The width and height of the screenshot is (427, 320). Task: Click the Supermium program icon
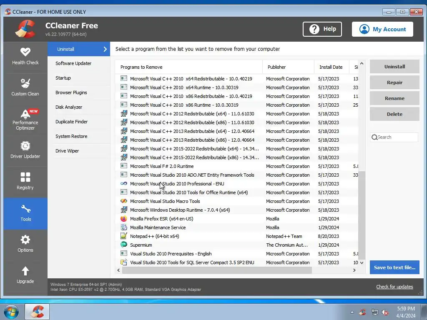click(123, 245)
